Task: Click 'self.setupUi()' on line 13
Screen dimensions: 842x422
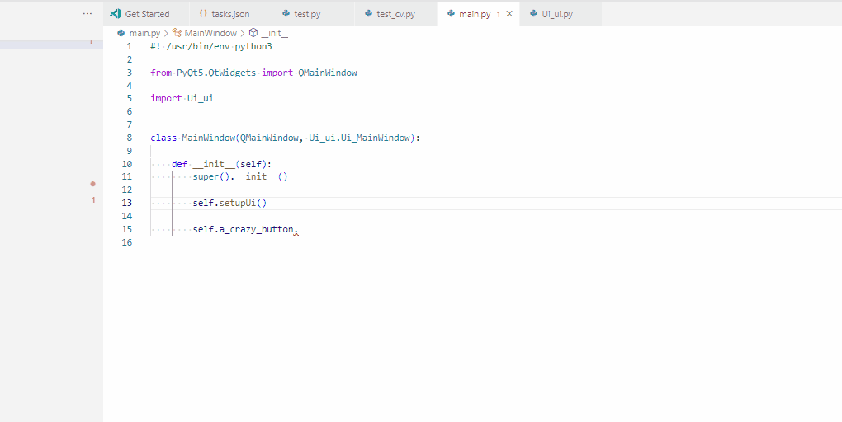Action: click(229, 204)
